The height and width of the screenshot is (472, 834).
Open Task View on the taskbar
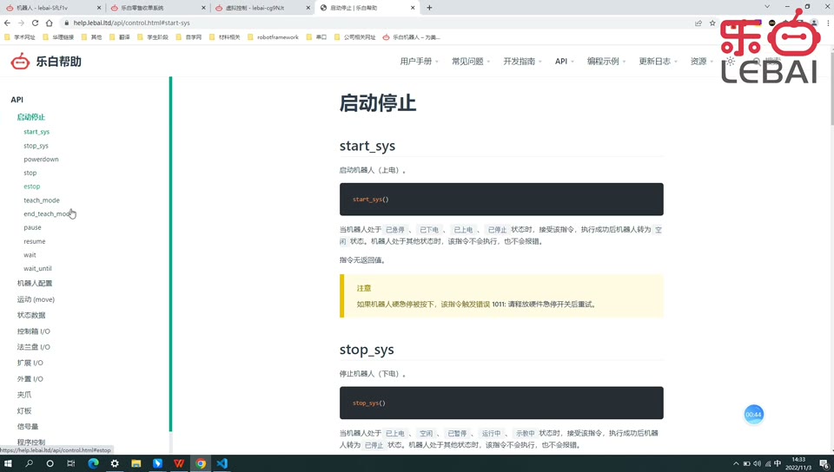coord(70,463)
